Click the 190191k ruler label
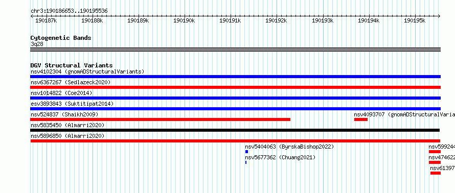 [230, 21]
